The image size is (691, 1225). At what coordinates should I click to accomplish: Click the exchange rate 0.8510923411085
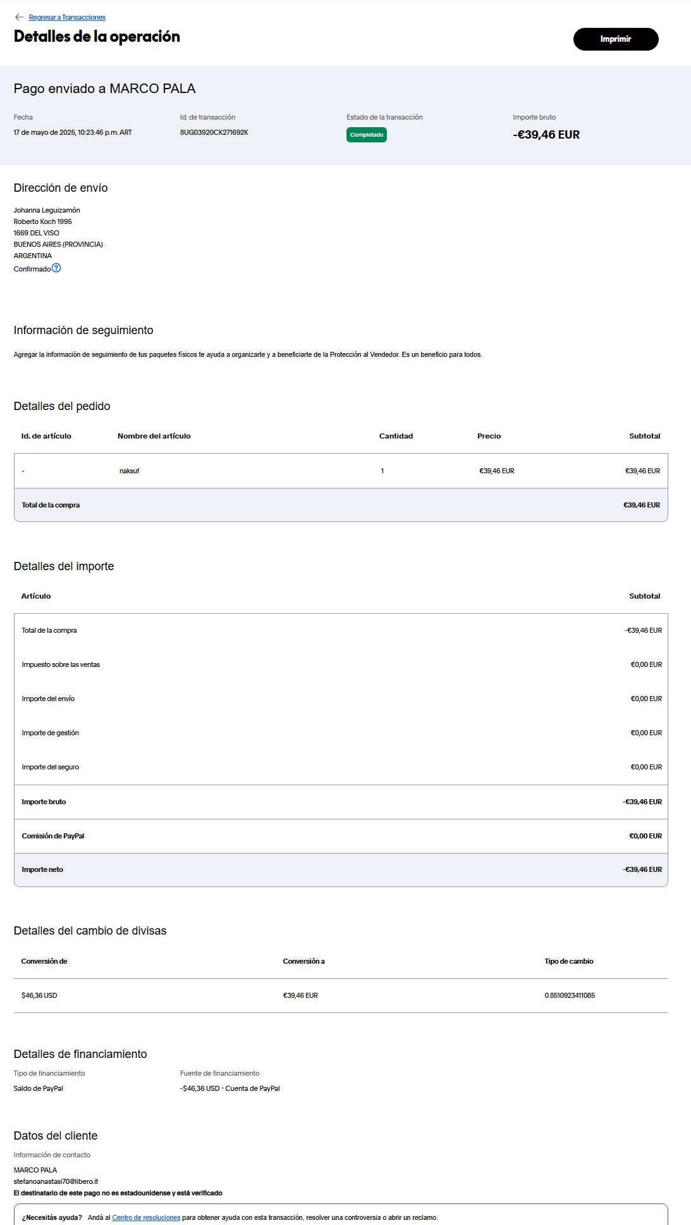click(x=570, y=995)
